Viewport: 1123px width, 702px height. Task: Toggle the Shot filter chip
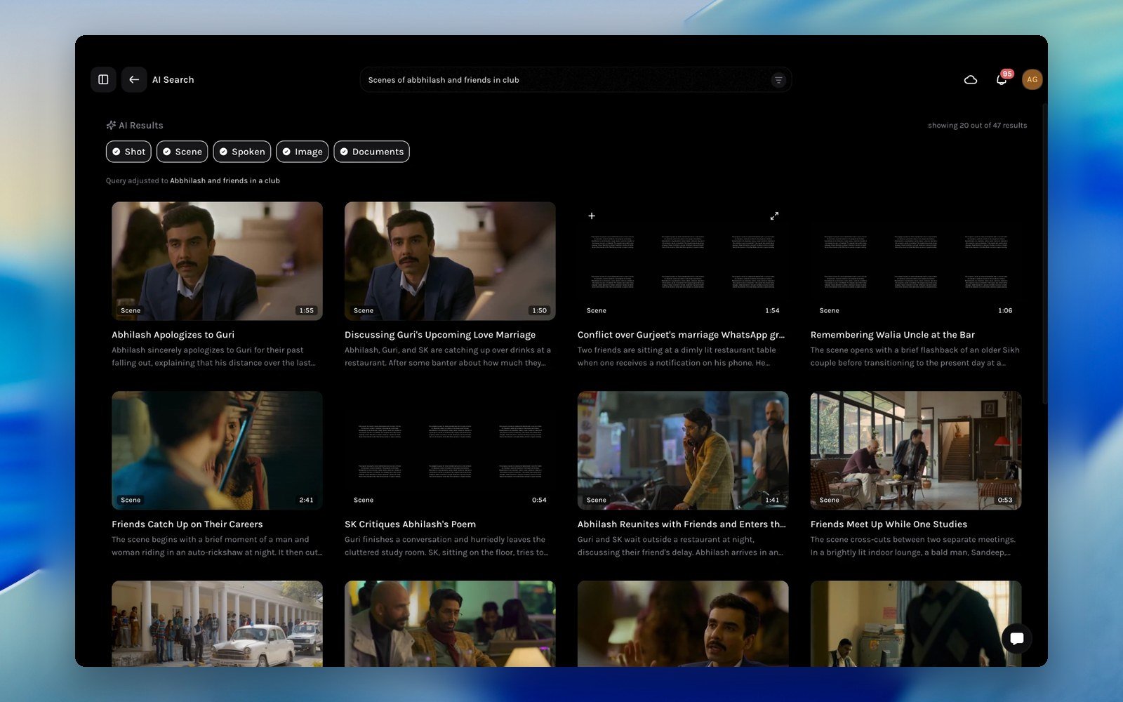click(x=128, y=152)
